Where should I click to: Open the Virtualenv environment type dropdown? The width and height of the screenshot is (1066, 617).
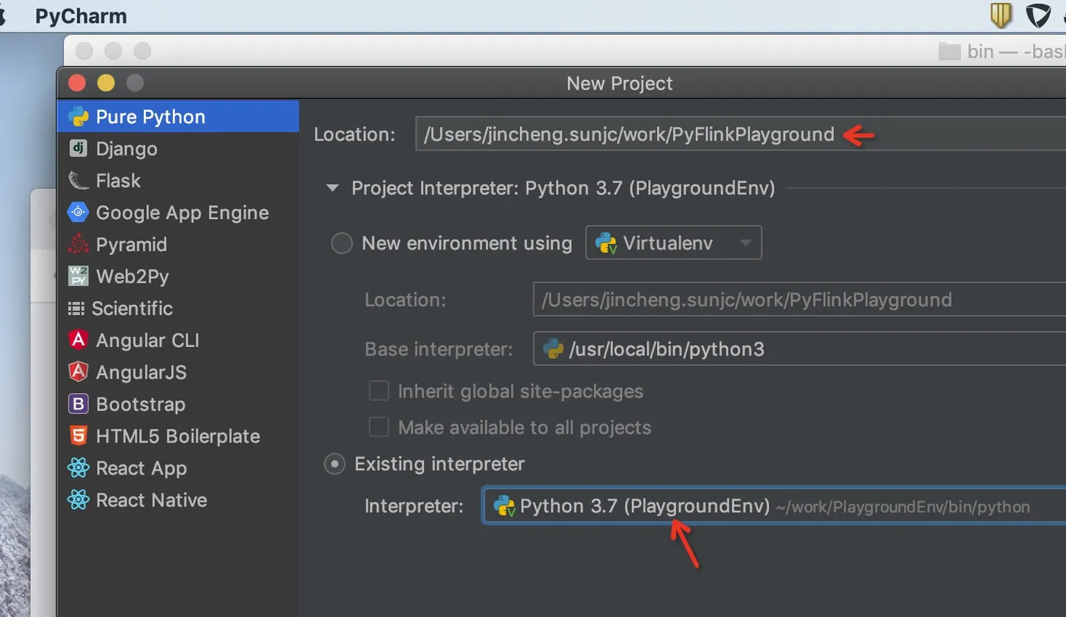point(673,243)
